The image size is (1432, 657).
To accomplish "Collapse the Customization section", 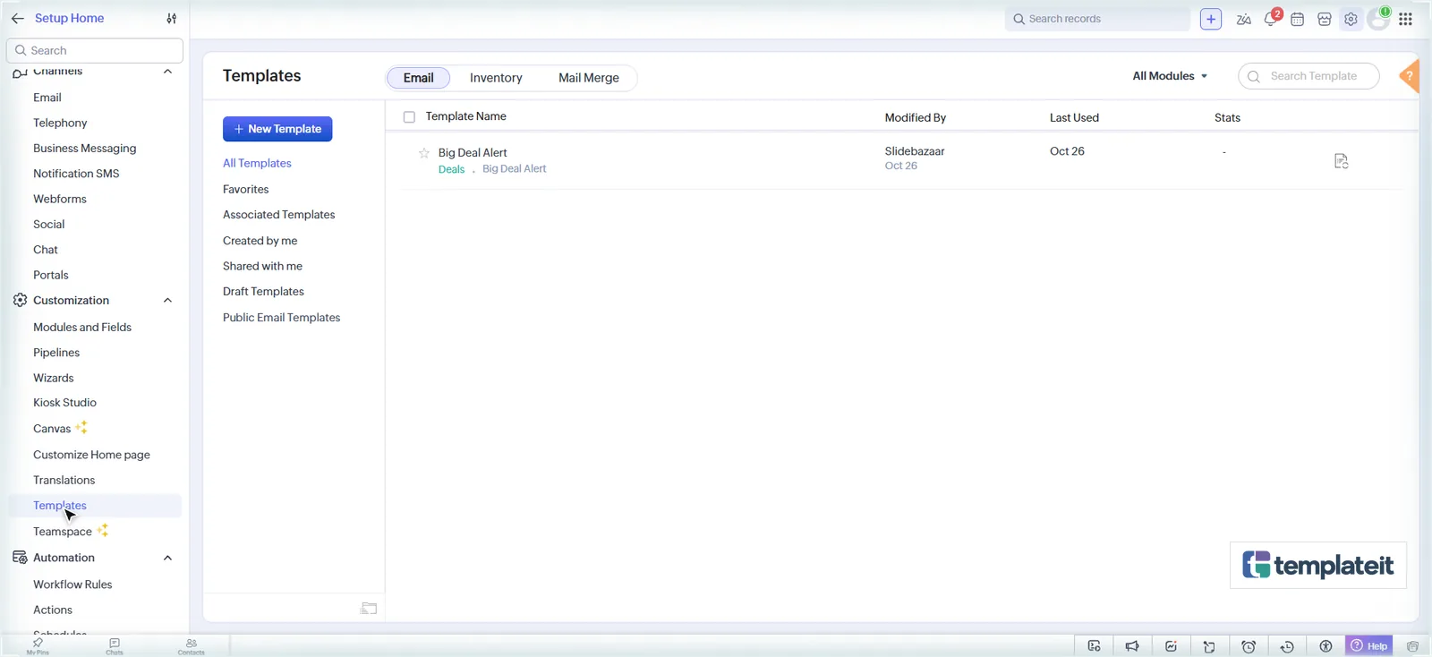I will coord(167,301).
